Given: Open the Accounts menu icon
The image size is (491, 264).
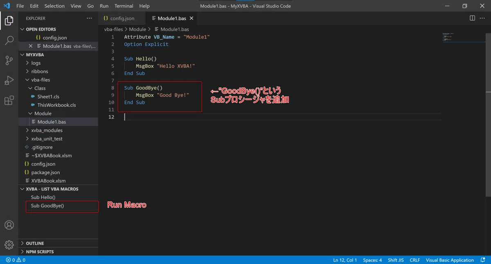Looking at the screenshot, I should coord(9,225).
